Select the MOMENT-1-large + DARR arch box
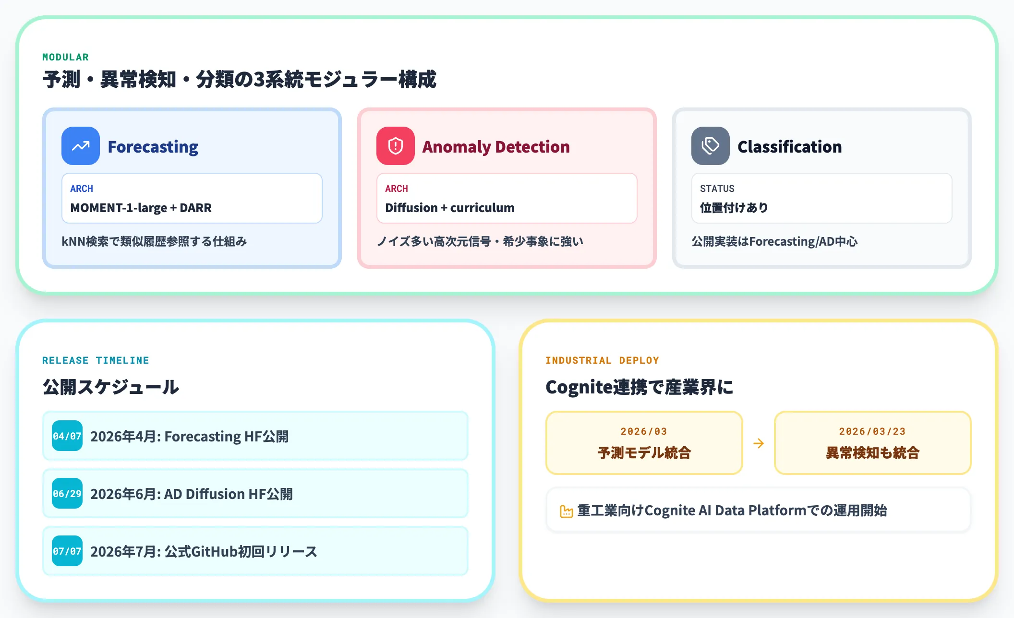Image resolution: width=1014 pixels, height=618 pixels. (192, 198)
